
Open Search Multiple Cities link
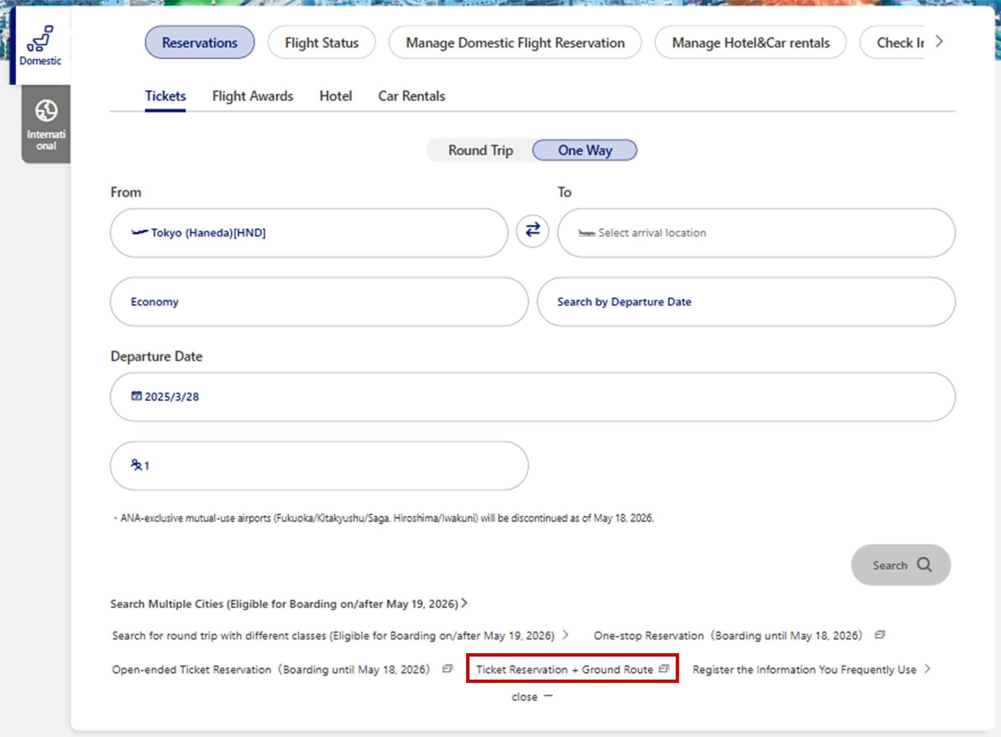pos(289,604)
